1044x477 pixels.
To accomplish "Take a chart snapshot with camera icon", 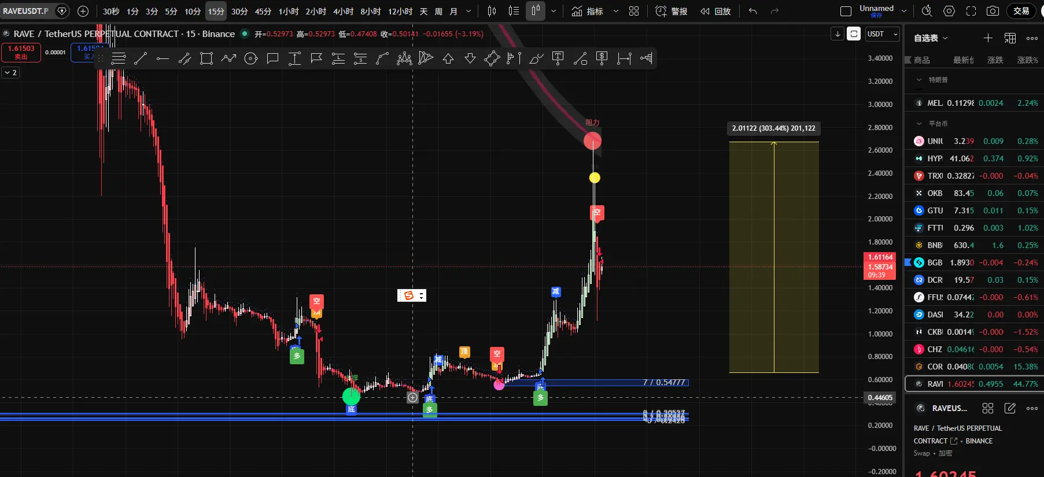I will tap(993, 11).
